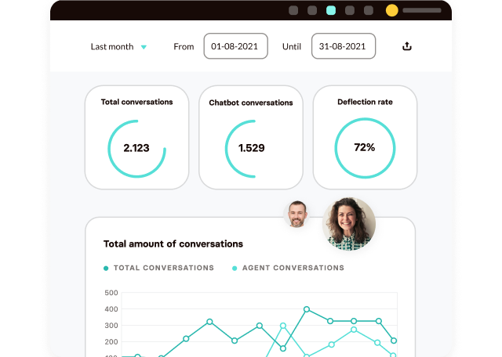The height and width of the screenshot is (357, 502).
Task: Click the Total amount of conversations heading
Action: (173, 243)
